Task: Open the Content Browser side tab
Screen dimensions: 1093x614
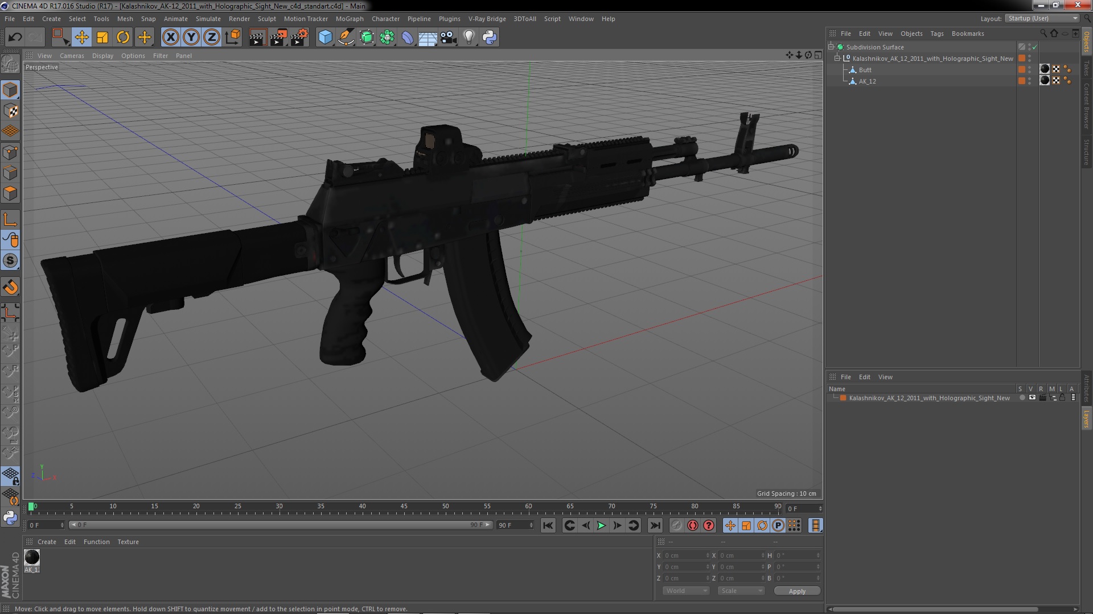Action: click(x=1087, y=106)
